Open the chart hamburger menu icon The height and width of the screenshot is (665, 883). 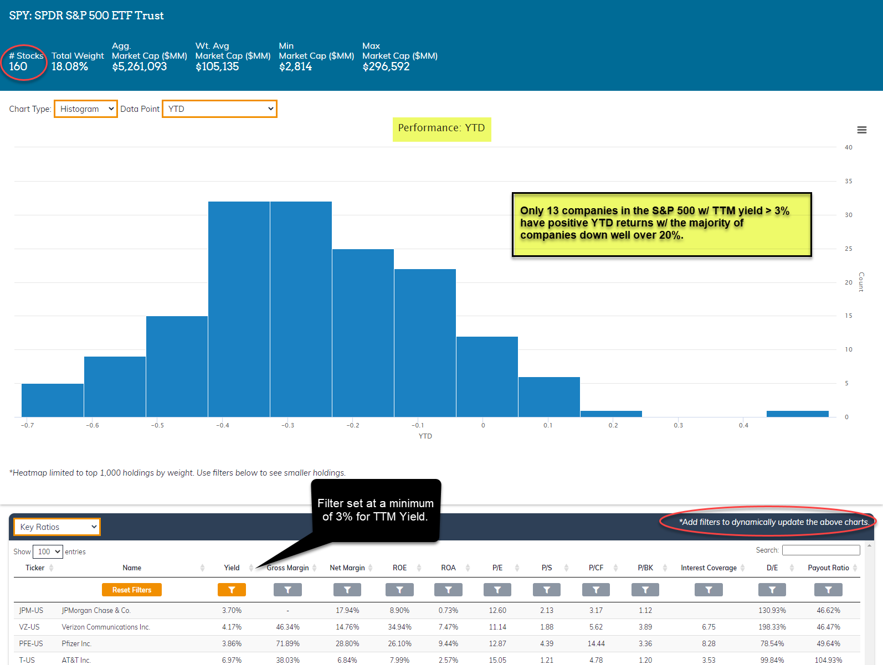[861, 130]
